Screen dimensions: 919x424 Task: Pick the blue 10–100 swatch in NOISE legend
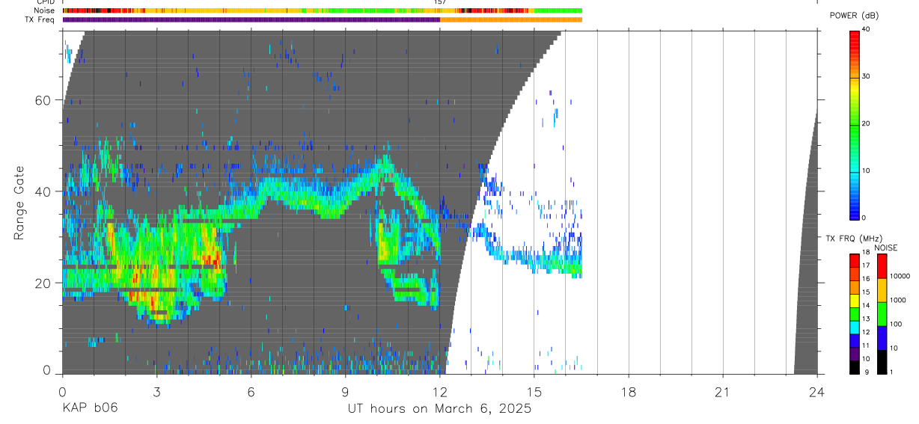click(882, 338)
